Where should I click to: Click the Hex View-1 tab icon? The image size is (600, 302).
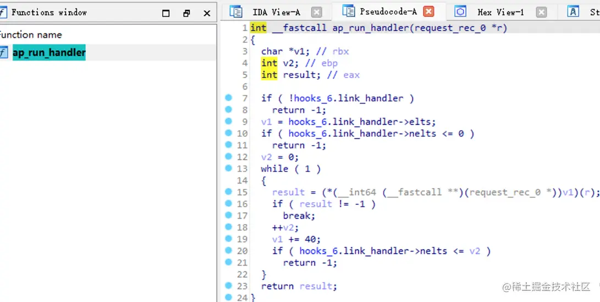click(460, 12)
